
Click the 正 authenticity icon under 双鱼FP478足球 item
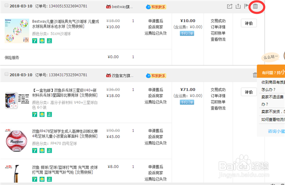coord(49,150)
